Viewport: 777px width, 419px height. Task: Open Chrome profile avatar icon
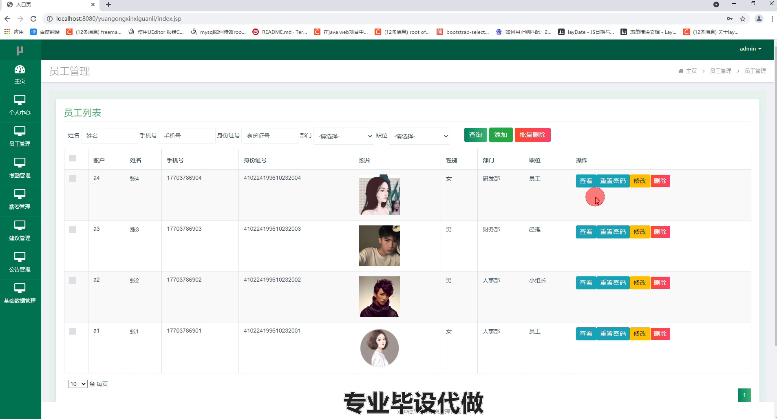(x=759, y=19)
